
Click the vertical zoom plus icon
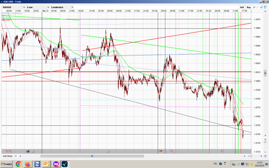tap(265, 139)
